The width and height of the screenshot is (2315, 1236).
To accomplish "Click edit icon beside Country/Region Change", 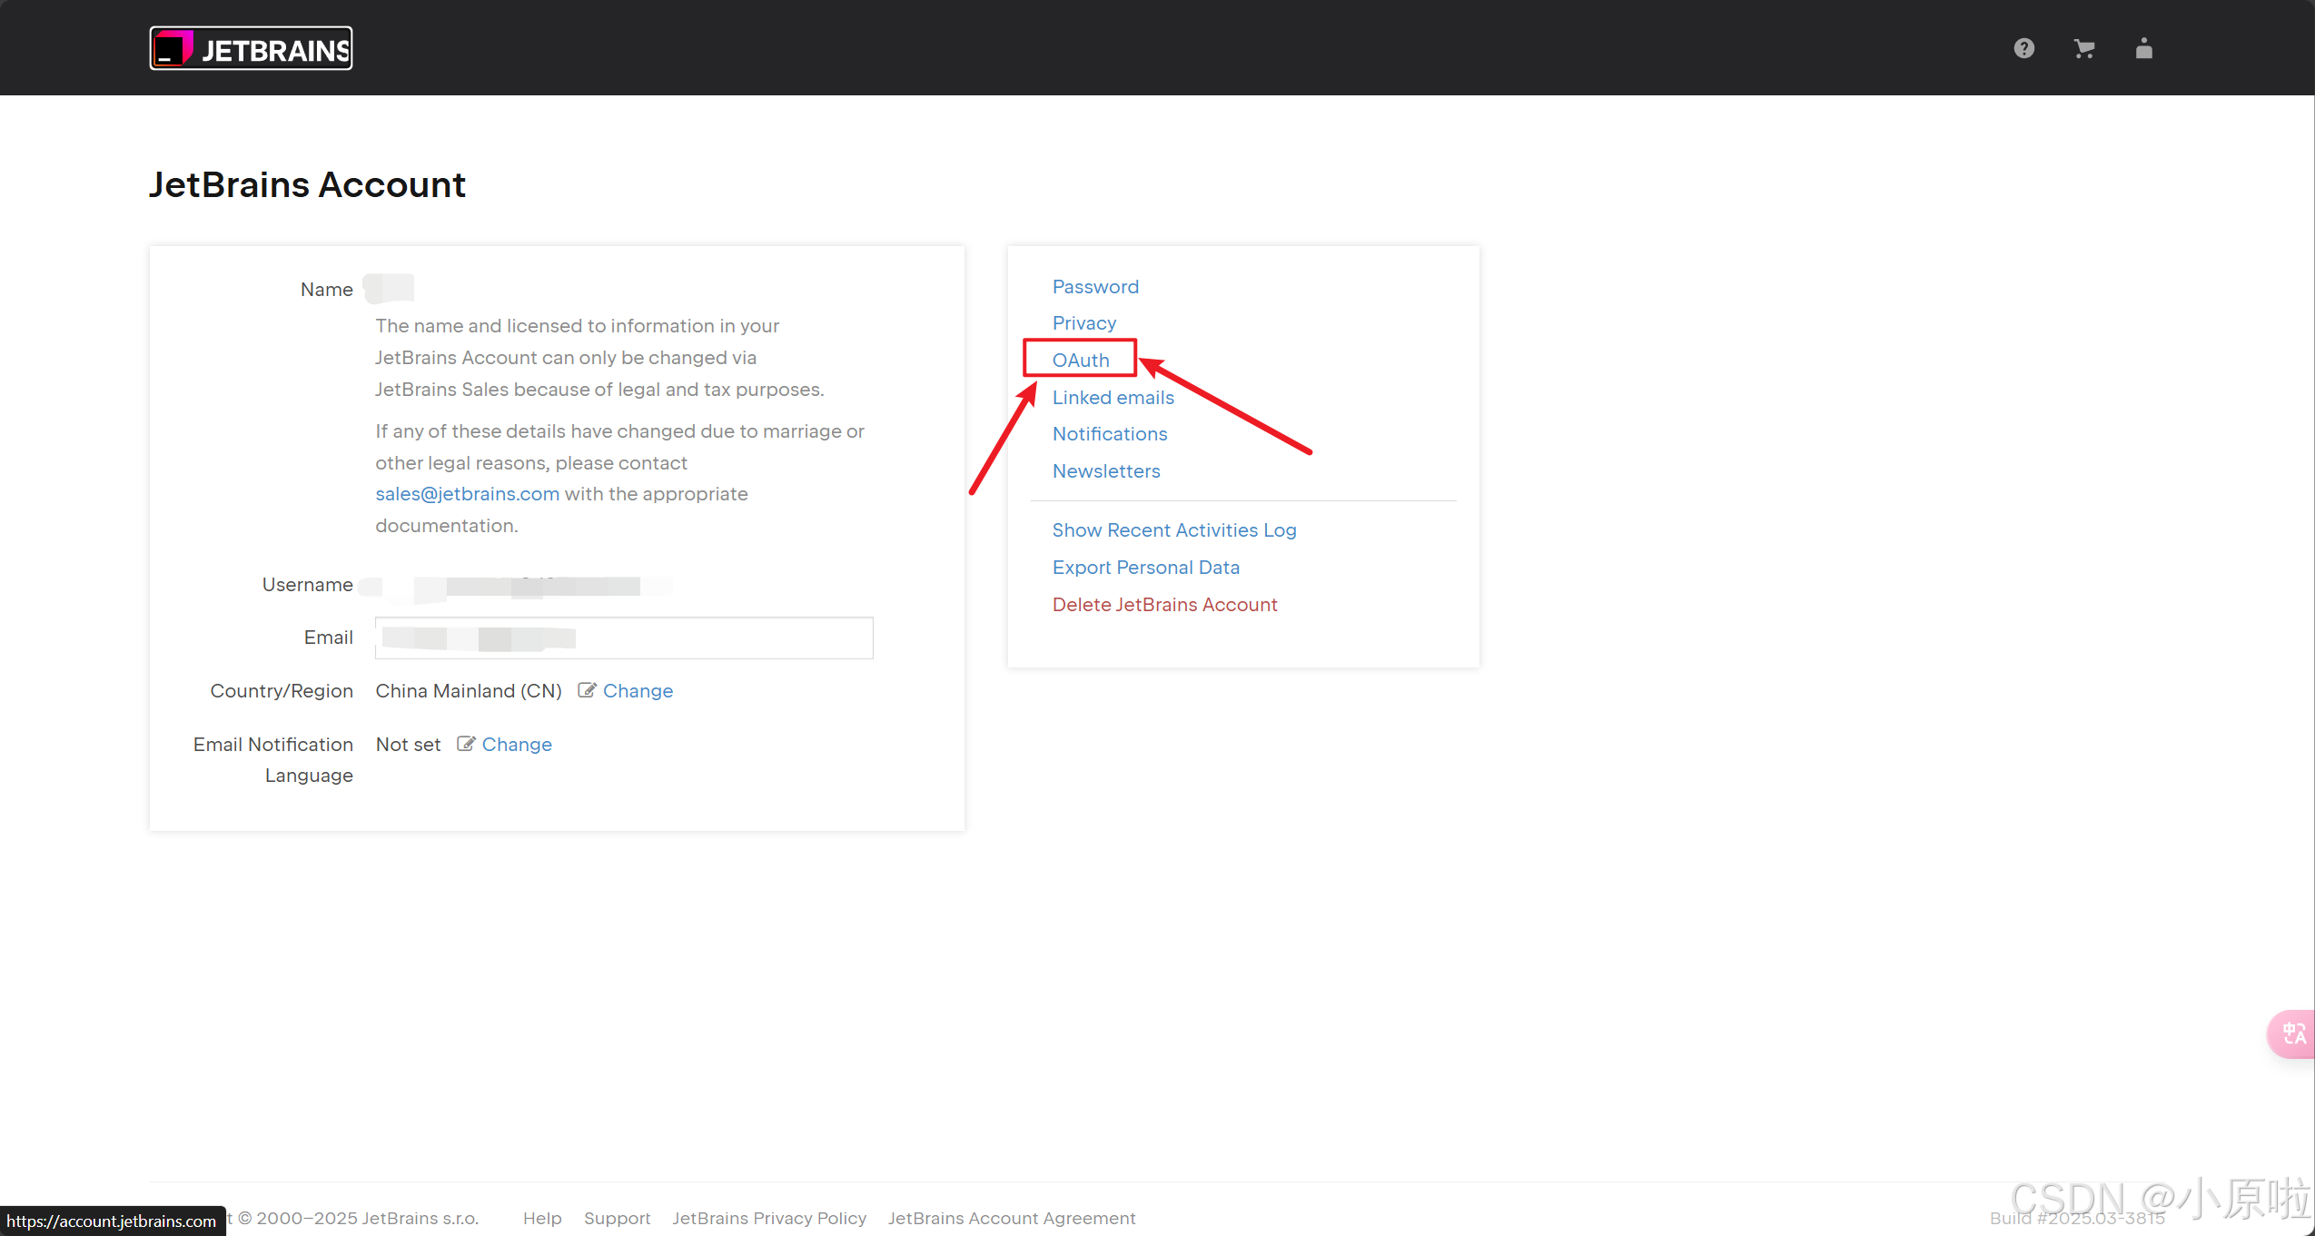I will pos(587,690).
